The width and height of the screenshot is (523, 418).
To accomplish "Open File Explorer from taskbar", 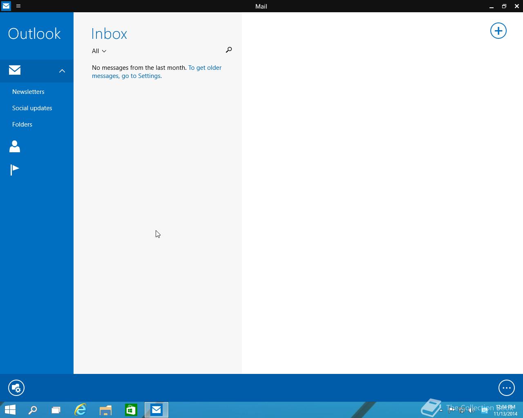I will (x=106, y=410).
